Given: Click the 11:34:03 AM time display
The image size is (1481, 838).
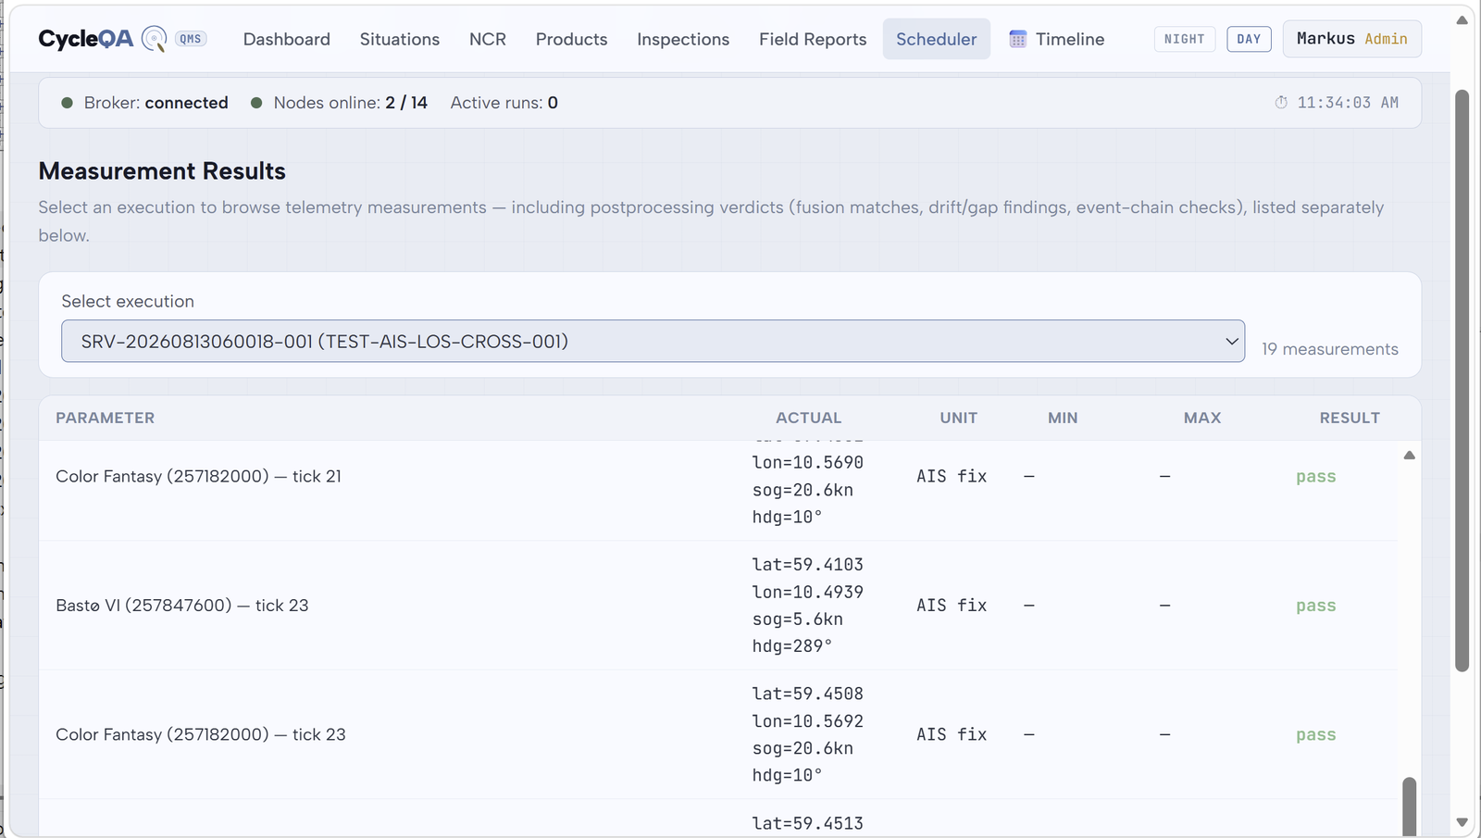Looking at the screenshot, I should click(1348, 103).
